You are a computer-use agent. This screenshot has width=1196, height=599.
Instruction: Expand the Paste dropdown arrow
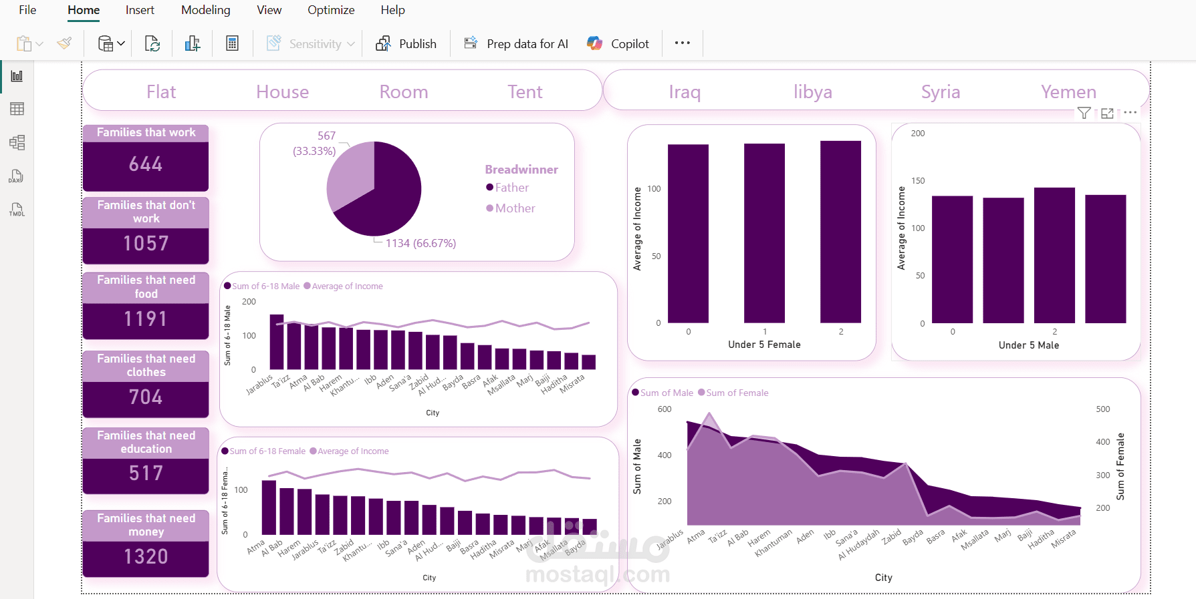[39, 44]
